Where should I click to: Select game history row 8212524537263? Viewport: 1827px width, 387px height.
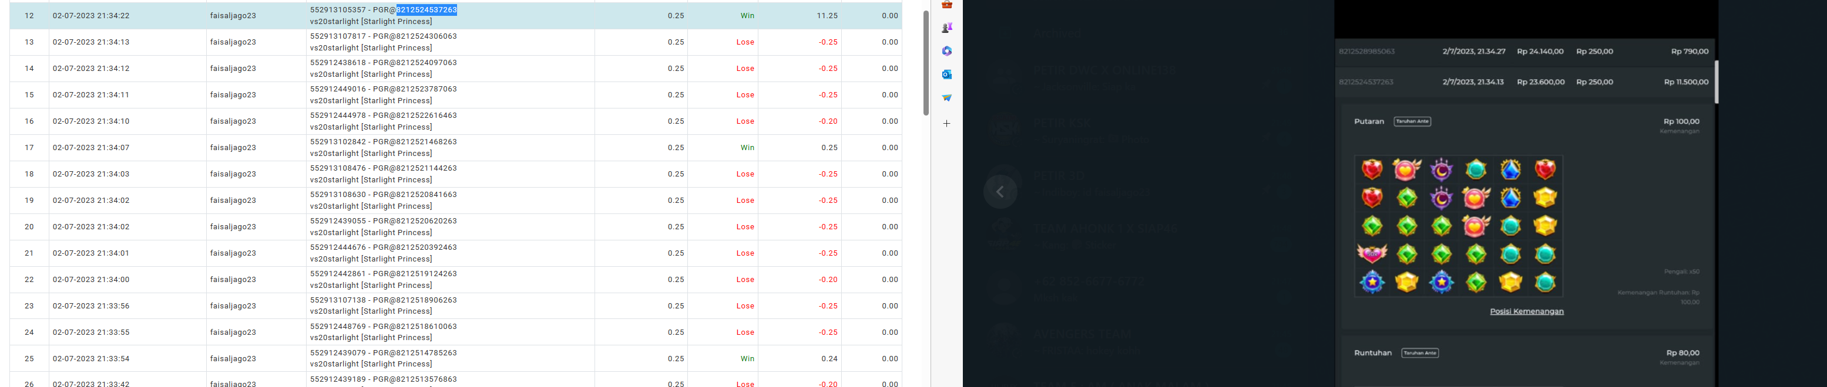(1524, 82)
